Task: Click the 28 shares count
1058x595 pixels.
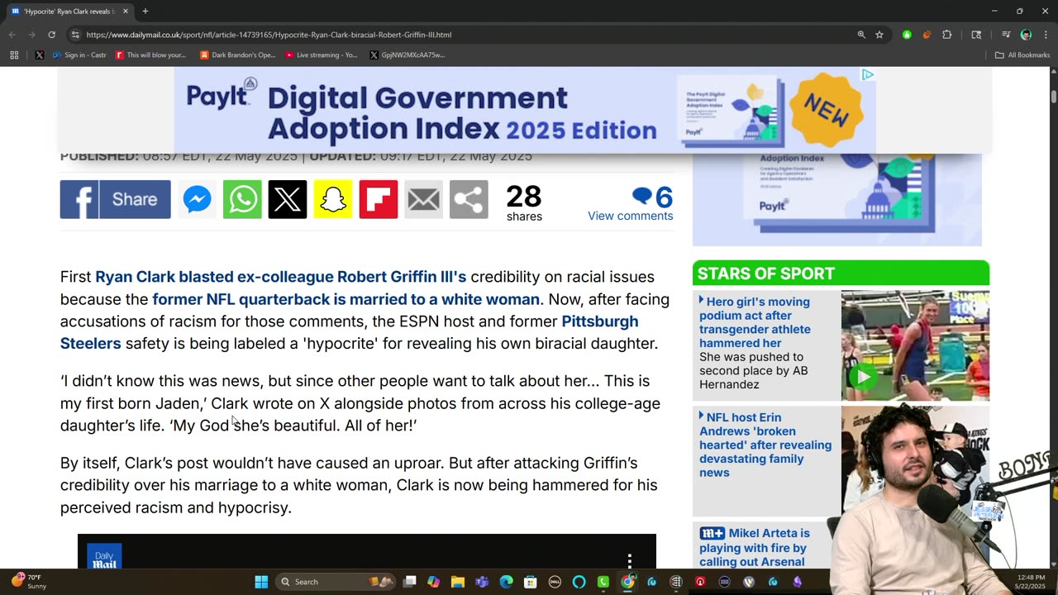Action: point(524,202)
